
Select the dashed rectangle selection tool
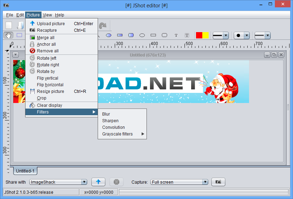coord(20,35)
